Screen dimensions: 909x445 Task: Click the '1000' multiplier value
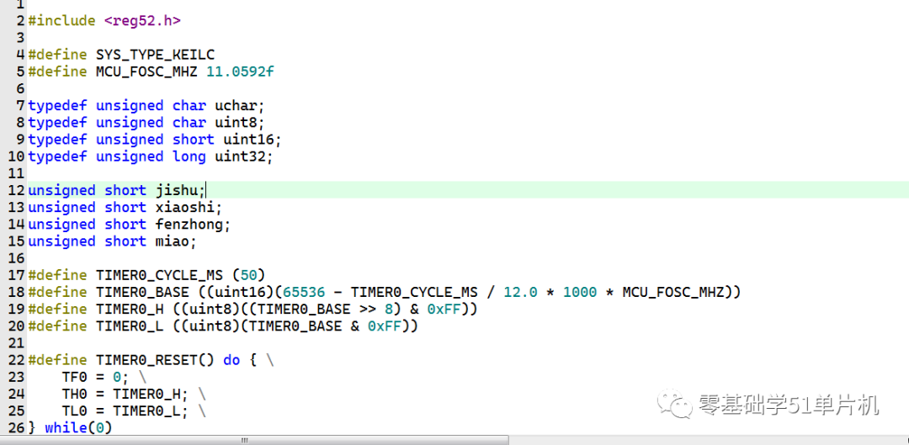(580, 292)
